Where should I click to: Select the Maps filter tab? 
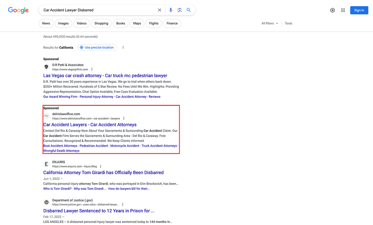tap(137, 23)
